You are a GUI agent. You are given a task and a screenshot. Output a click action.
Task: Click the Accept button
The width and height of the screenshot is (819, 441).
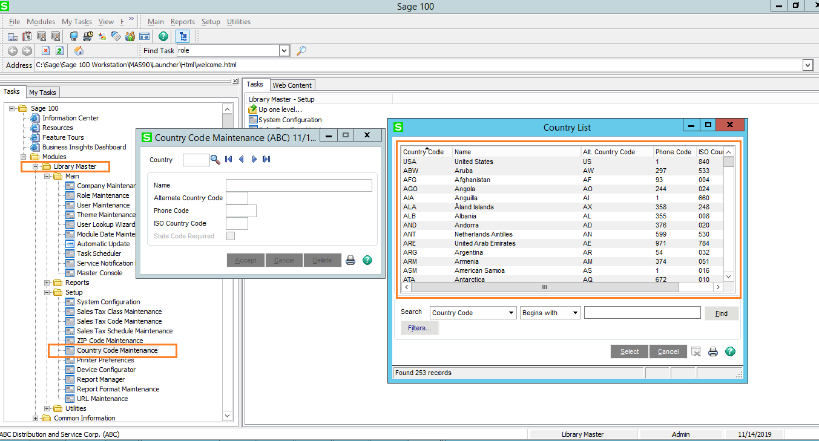coord(246,260)
